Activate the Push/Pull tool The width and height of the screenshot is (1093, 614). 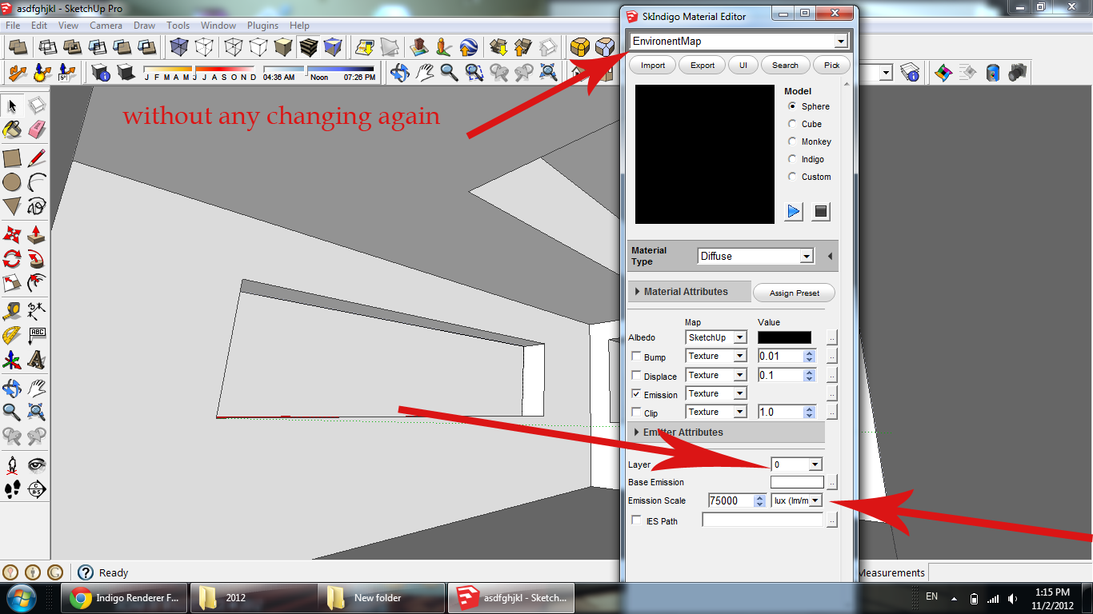click(x=37, y=234)
